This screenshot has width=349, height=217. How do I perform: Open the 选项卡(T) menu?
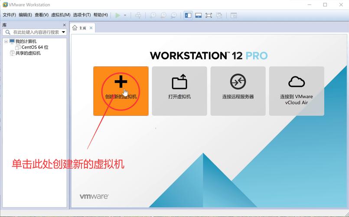[82, 15]
